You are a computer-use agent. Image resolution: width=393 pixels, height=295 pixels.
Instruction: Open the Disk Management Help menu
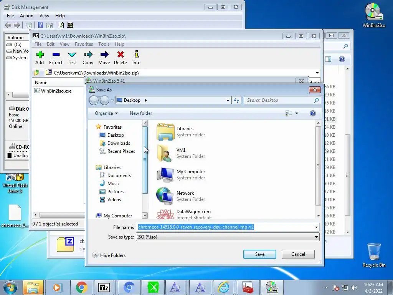[x=60, y=15]
